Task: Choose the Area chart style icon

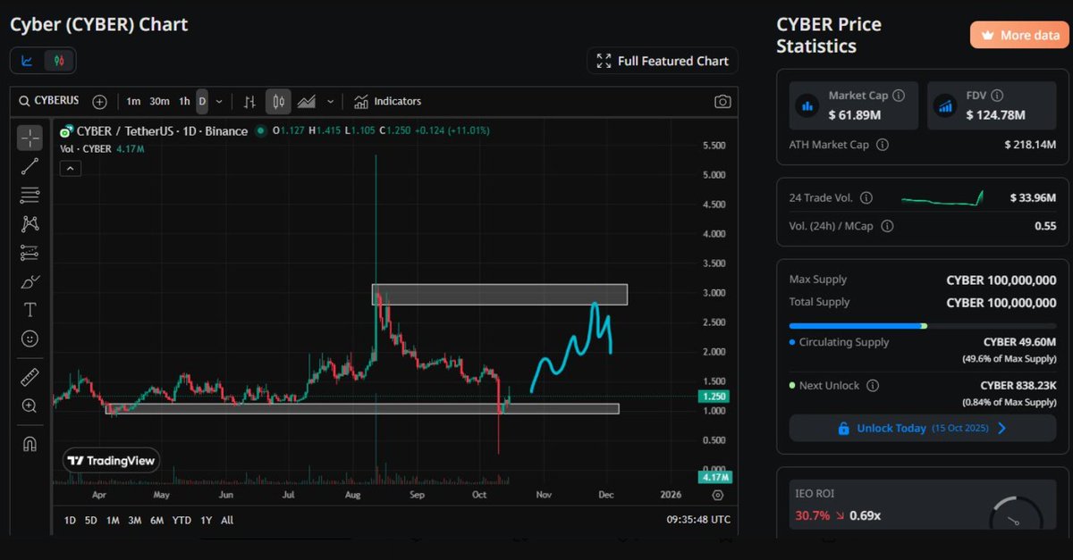Action: [x=306, y=102]
